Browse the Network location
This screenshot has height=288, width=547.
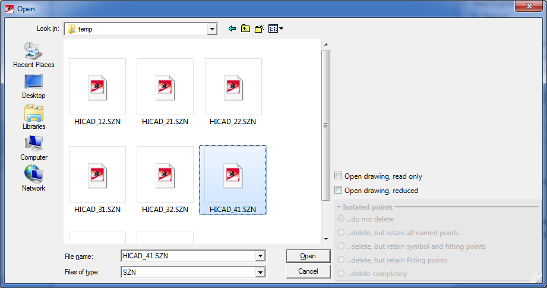33,179
